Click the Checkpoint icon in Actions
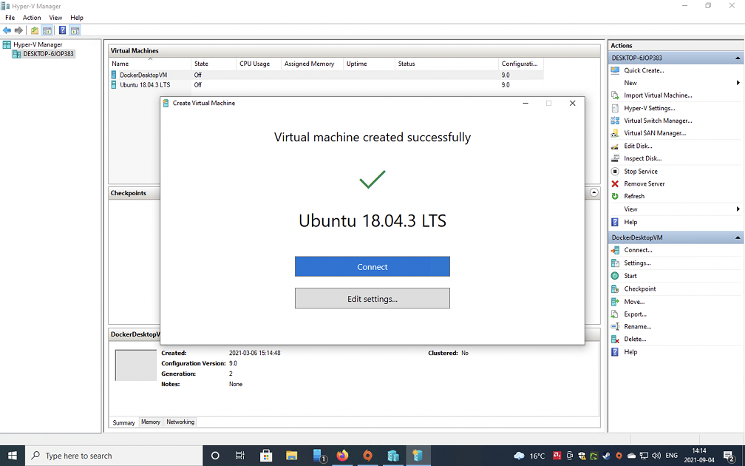 click(x=615, y=288)
